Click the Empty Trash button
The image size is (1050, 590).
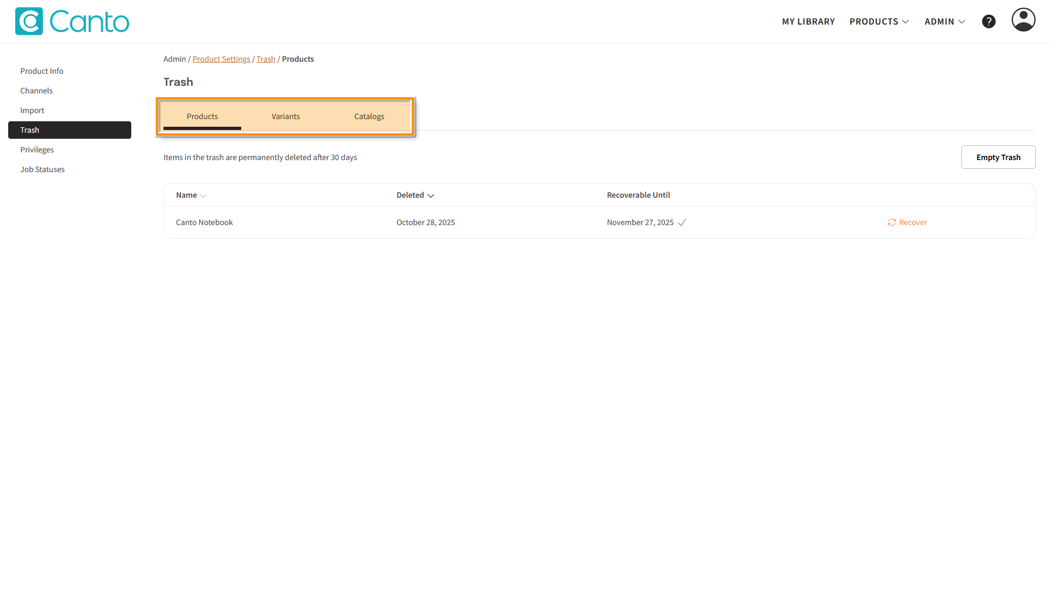tap(998, 157)
